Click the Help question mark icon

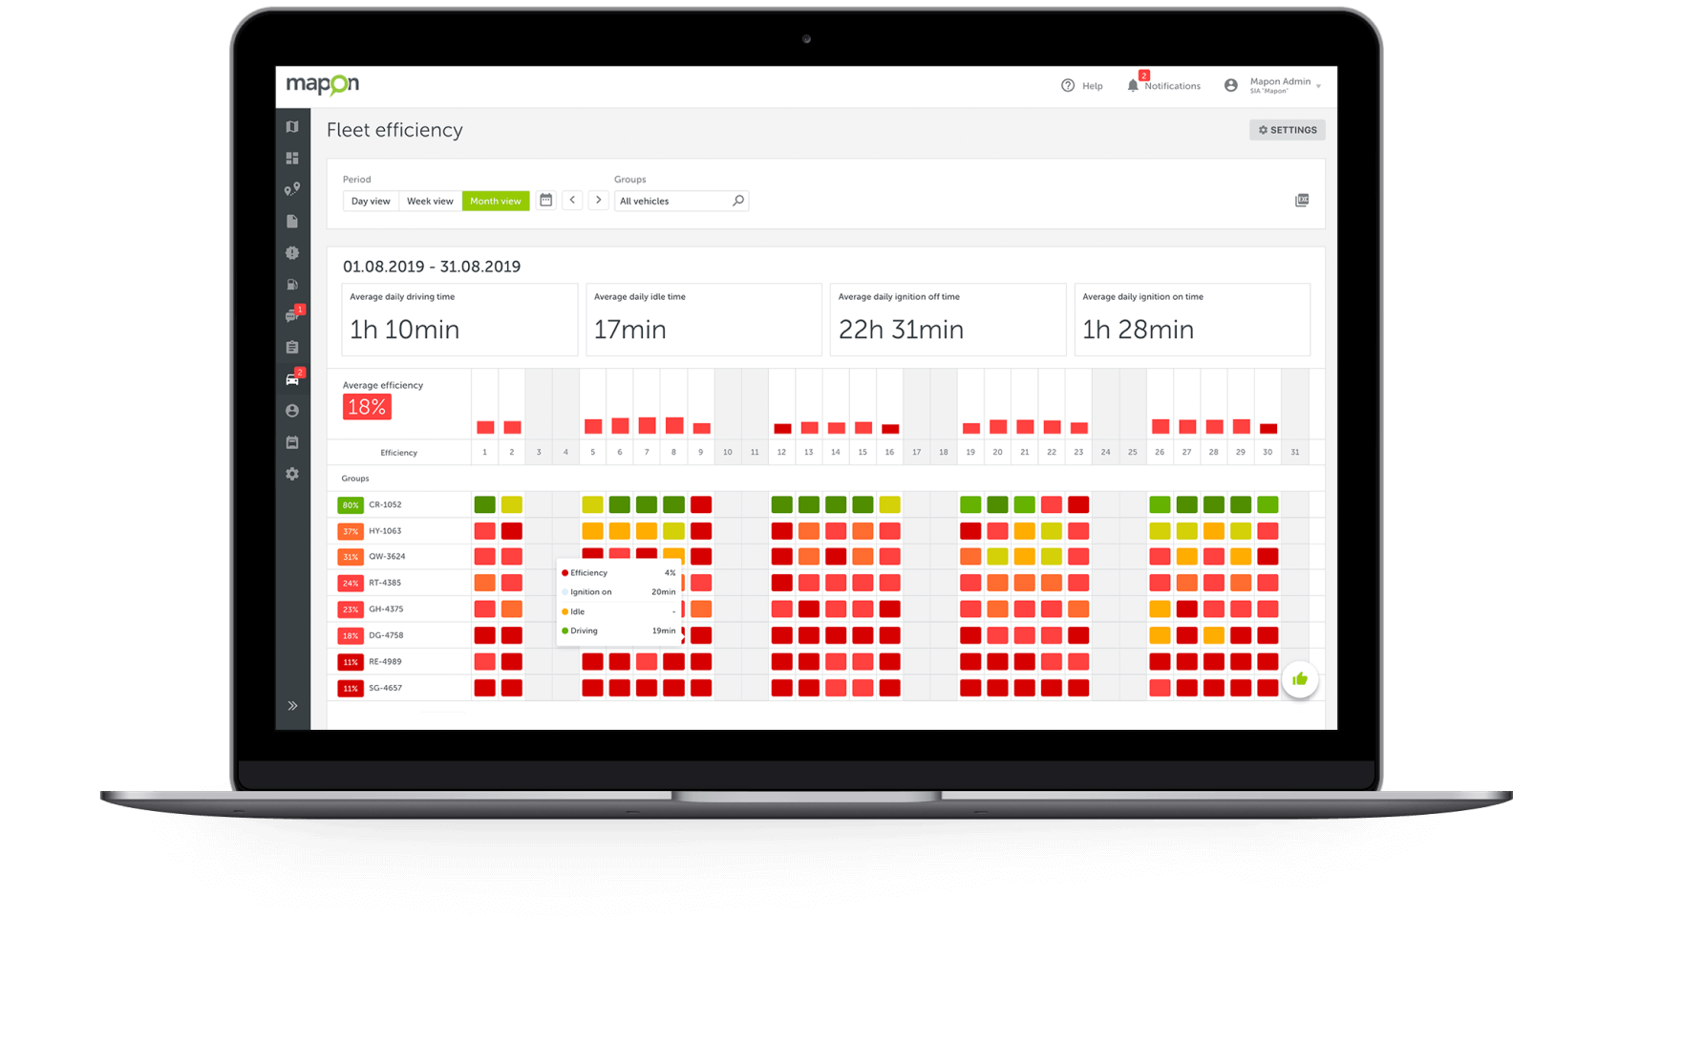[x=1068, y=86]
